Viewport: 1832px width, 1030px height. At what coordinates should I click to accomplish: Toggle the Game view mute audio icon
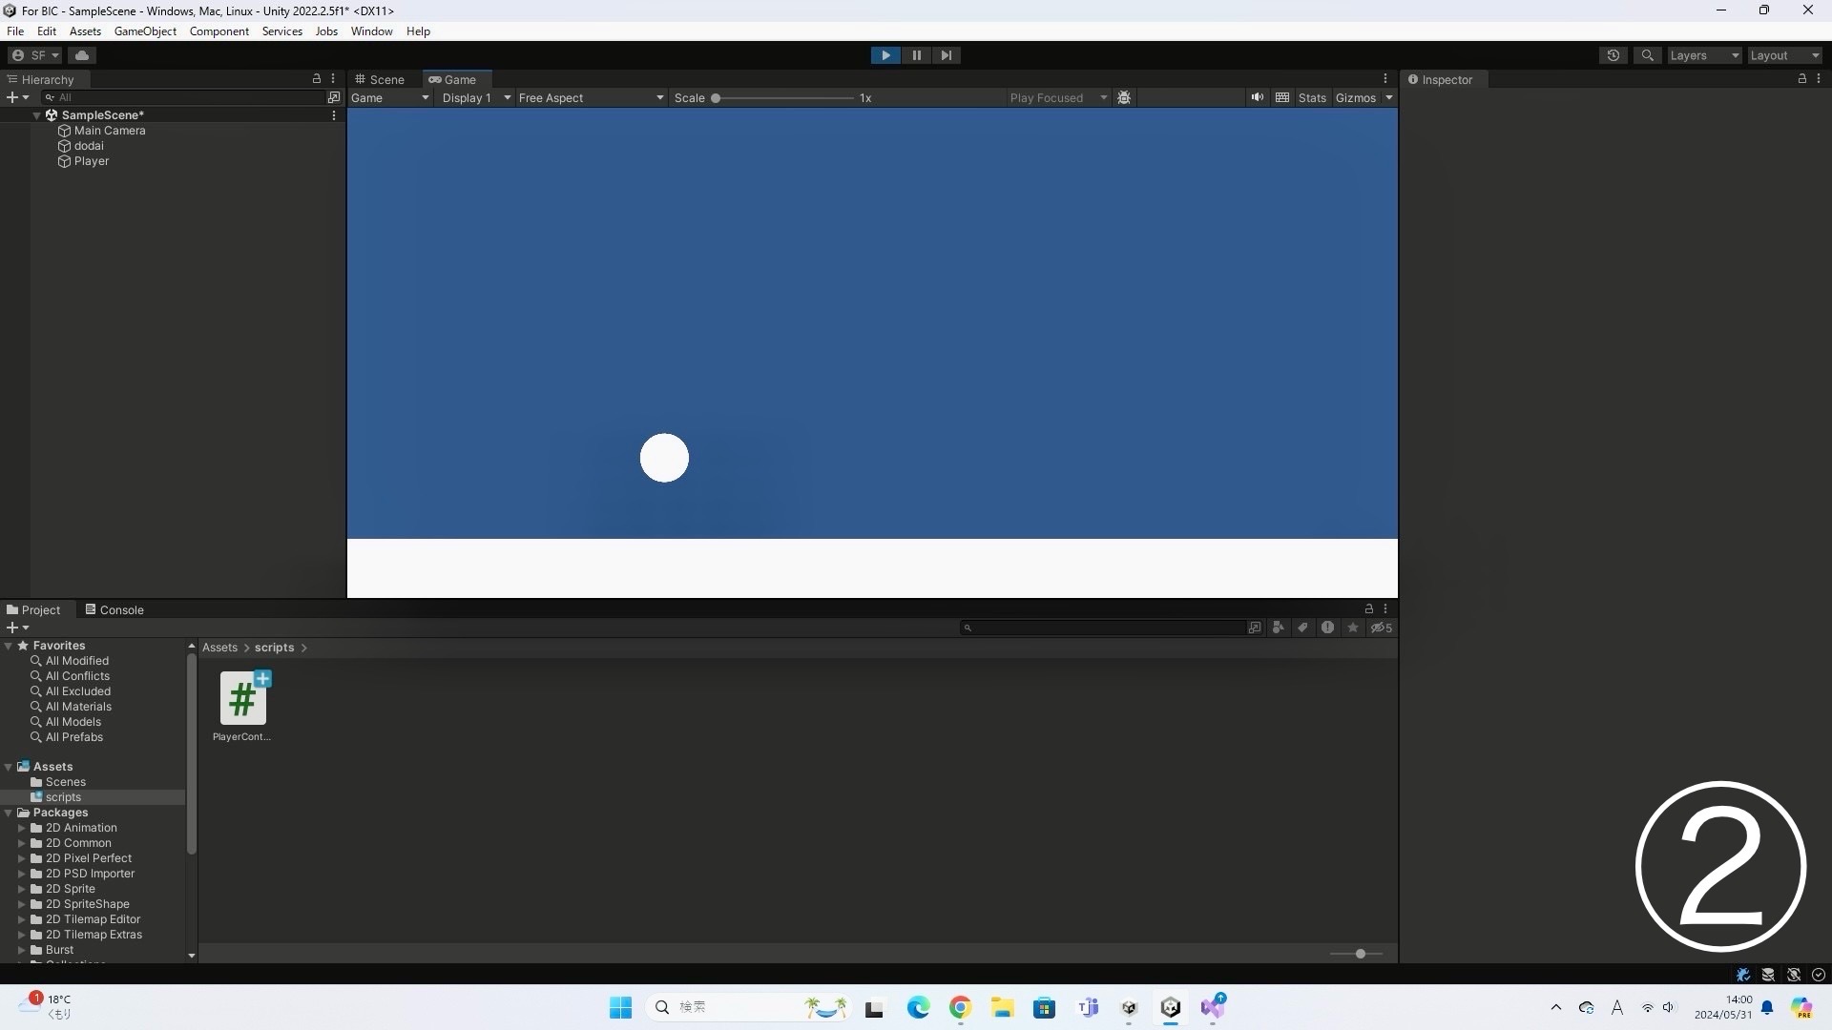(x=1257, y=97)
